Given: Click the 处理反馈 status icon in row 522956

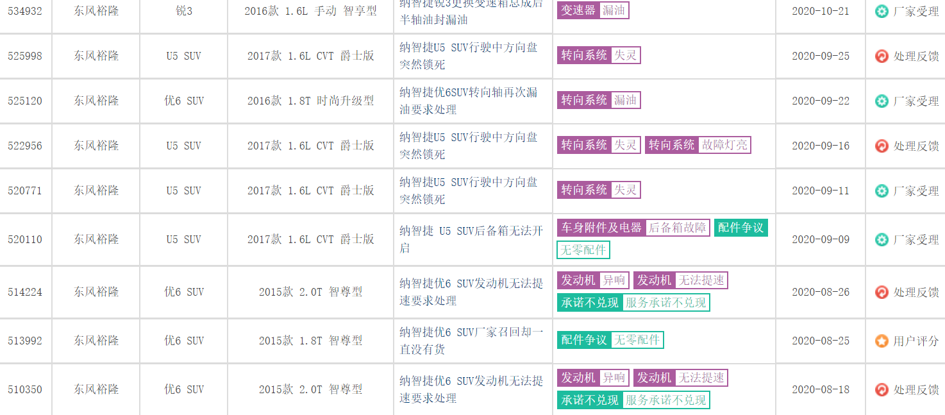Looking at the screenshot, I should (882, 146).
